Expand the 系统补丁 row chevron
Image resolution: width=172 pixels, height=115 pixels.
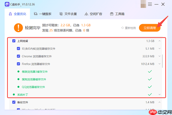click(x=159, y=94)
